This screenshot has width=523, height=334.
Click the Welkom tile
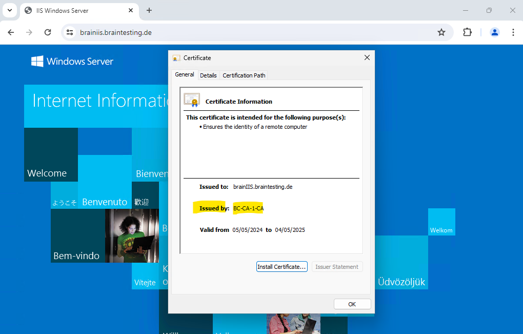pyautogui.click(x=441, y=222)
